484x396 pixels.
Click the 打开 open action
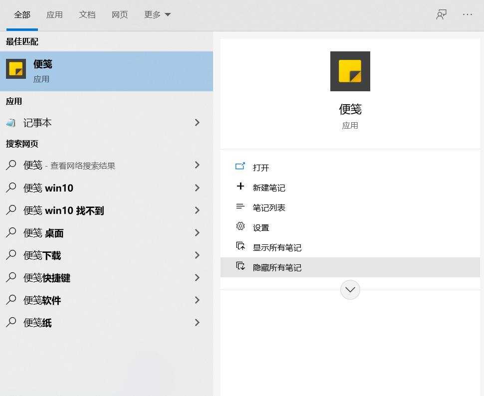[x=261, y=168]
